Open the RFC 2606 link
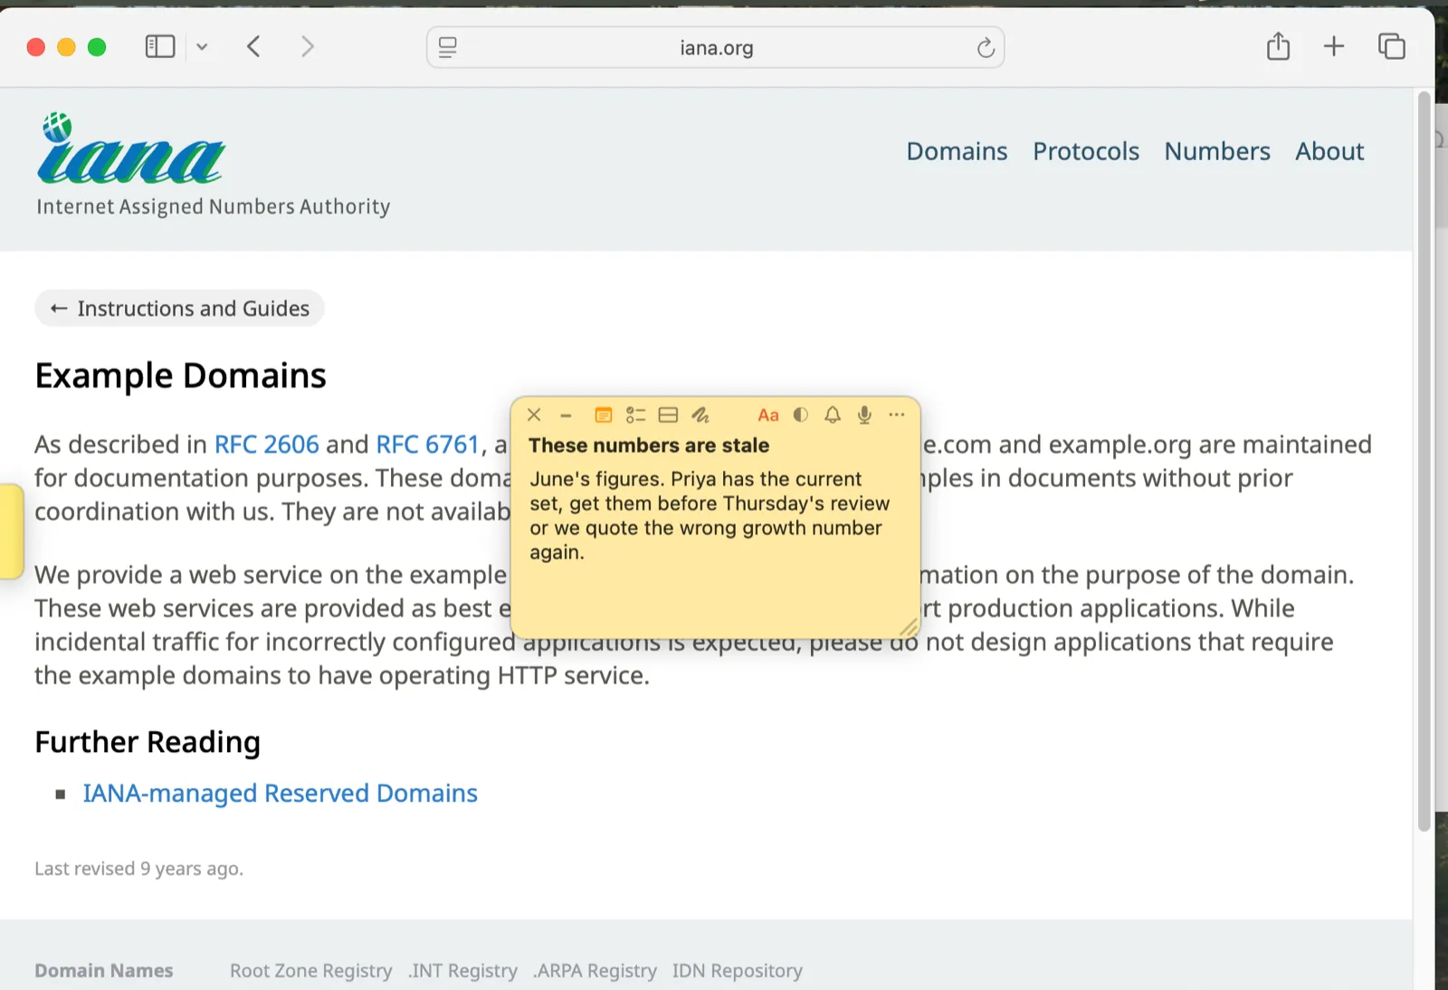The height and width of the screenshot is (990, 1448). (266, 444)
